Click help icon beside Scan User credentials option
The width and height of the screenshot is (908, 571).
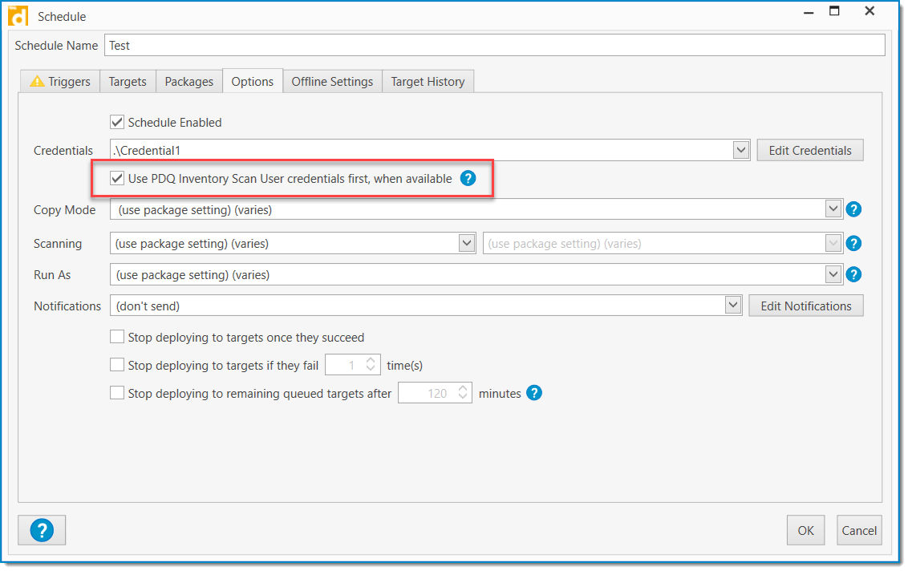tap(468, 178)
